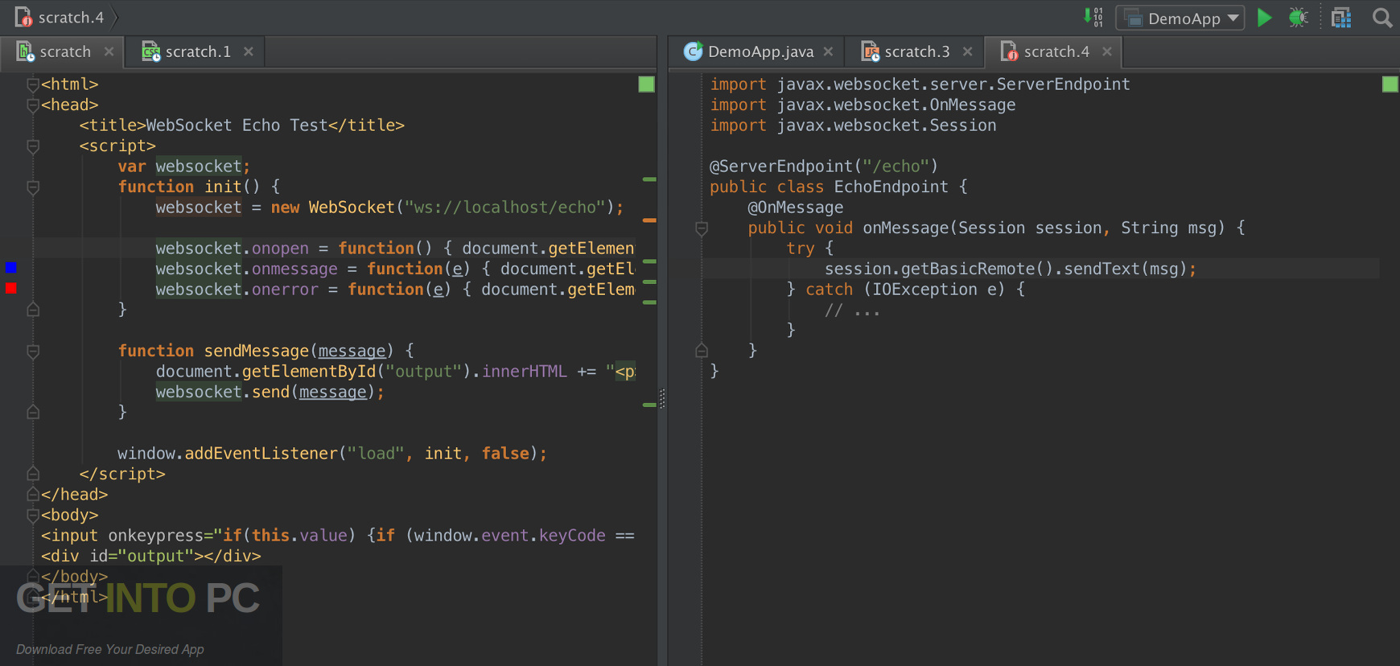Click the EchoEndpoint class name

891,187
